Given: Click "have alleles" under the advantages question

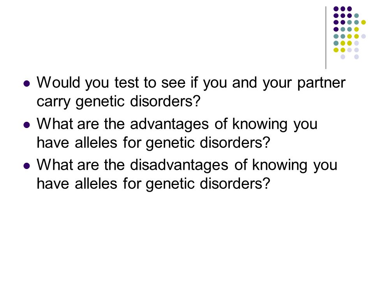Looking at the screenshot, I should pos(77,142).
